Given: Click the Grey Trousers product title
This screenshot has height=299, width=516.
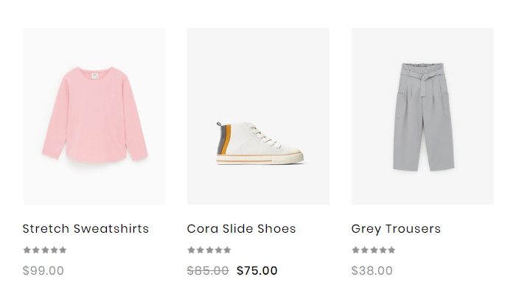Looking at the screenshot, I should (396, 229).
